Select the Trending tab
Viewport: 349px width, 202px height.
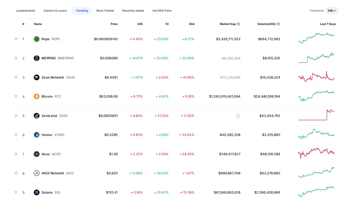click(82, 11)
